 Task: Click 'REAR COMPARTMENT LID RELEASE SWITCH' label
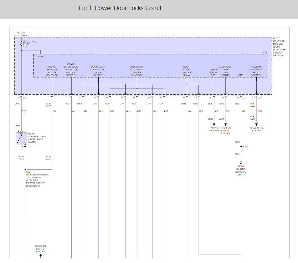pyautogui.click(x=37, y=138)
